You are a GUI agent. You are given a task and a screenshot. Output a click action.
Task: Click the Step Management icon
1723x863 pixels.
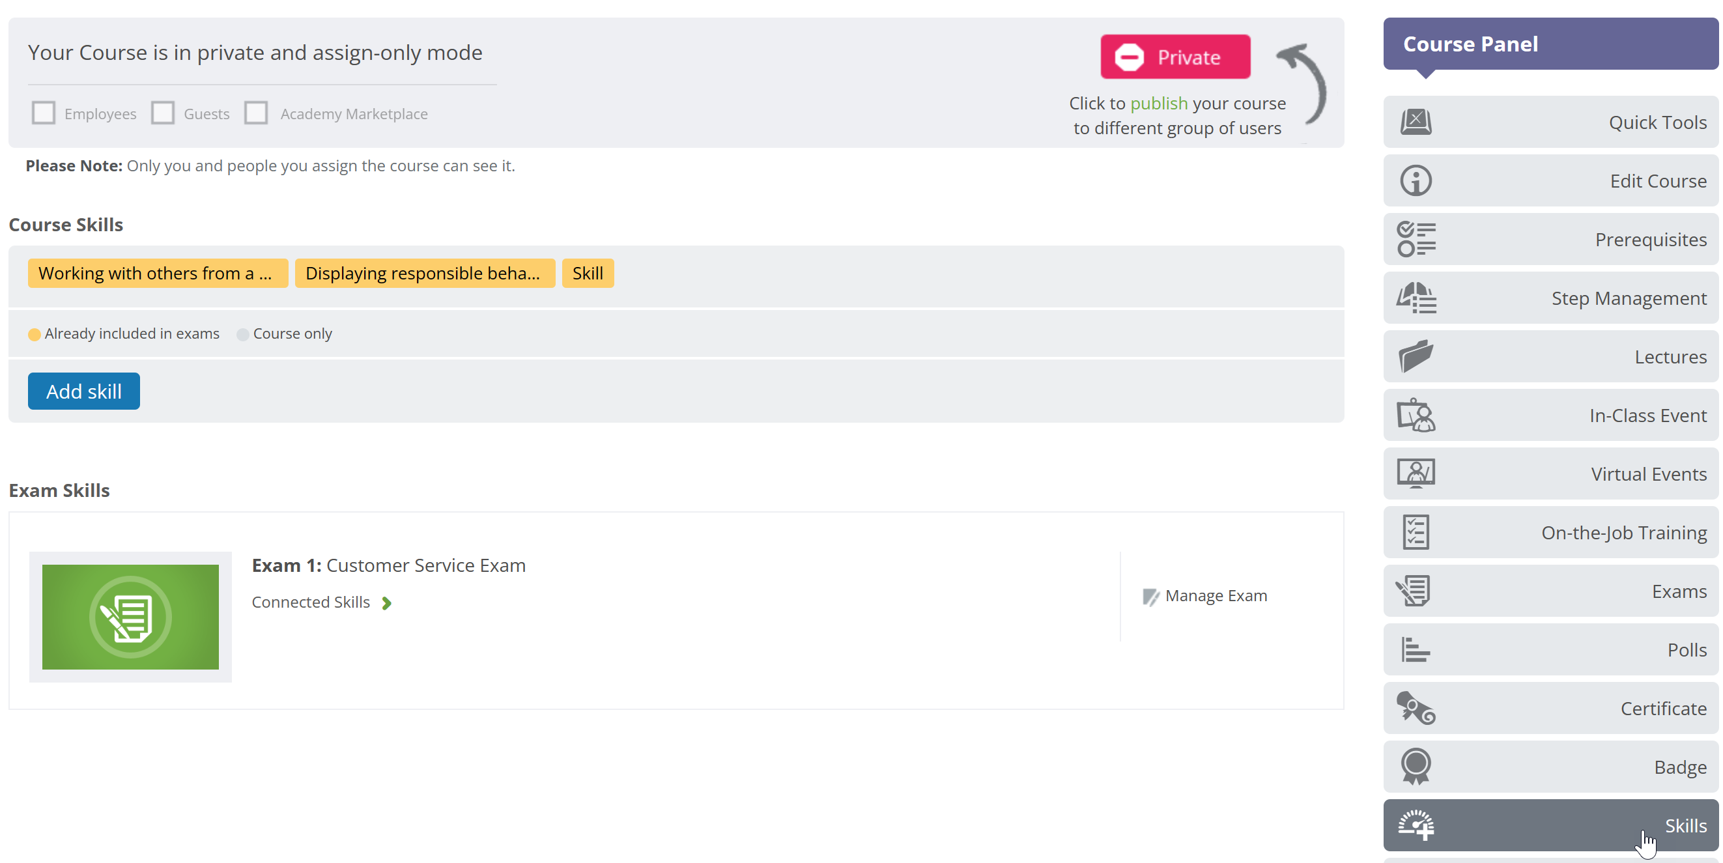pos(1416,298)
